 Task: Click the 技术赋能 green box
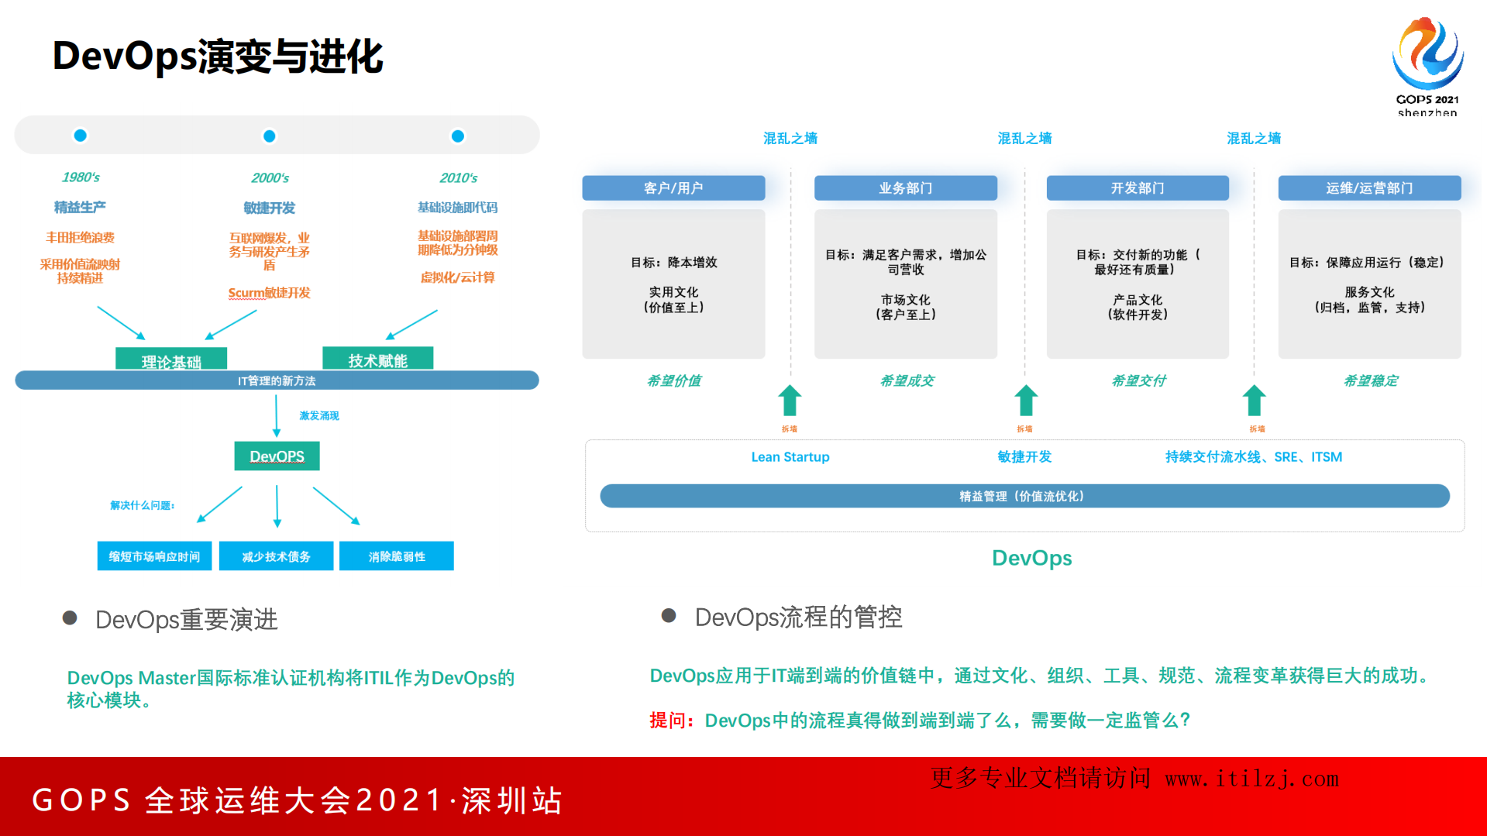[x=377, y=357]
